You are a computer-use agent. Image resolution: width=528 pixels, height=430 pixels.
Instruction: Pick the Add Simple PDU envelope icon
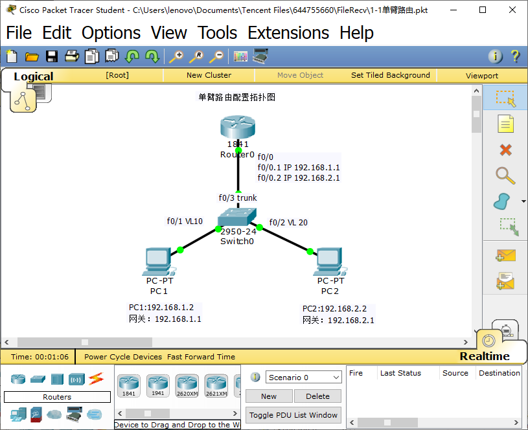[505, 255]
